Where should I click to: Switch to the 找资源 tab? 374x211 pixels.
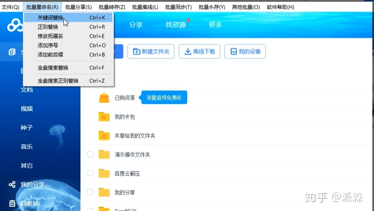tap(176, 25)
